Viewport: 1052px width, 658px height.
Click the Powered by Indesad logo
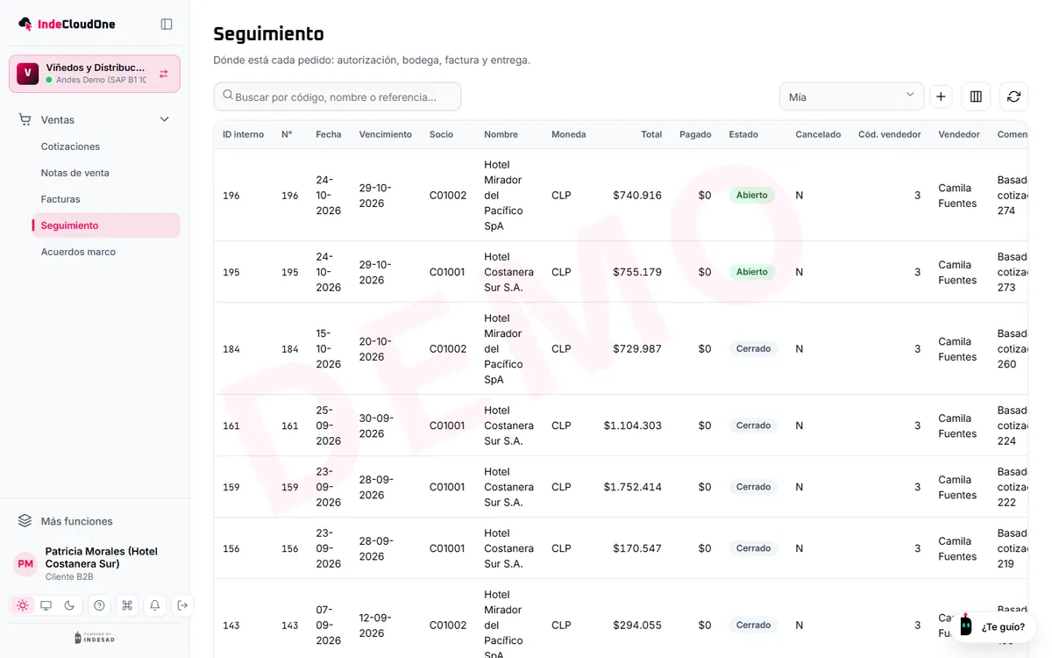point(95,638)
